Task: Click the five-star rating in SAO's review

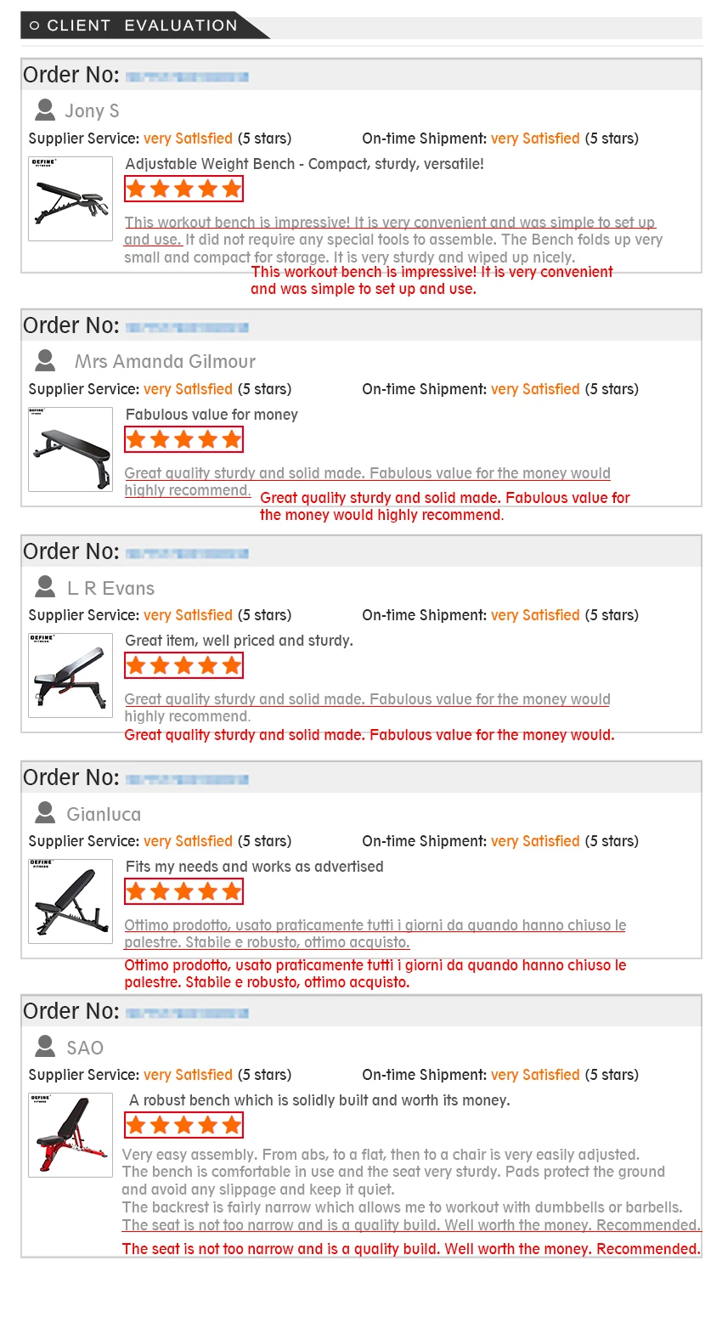Action: 183,1125
